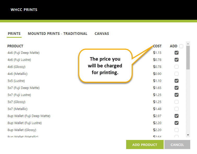Screen dimensions: 197x154
Task: Select the Prints tab
Action: pyautogui.click(x=14, y=34)
